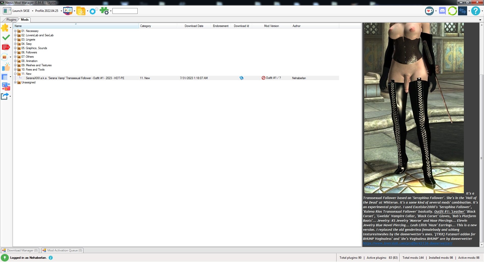Expand the 03. Lingerie category
The width and height of the screenshot is (484, 262).
coord(15,40)
